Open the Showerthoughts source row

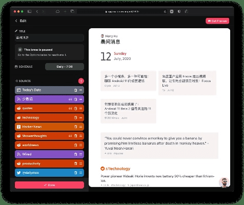pos(49,136)
